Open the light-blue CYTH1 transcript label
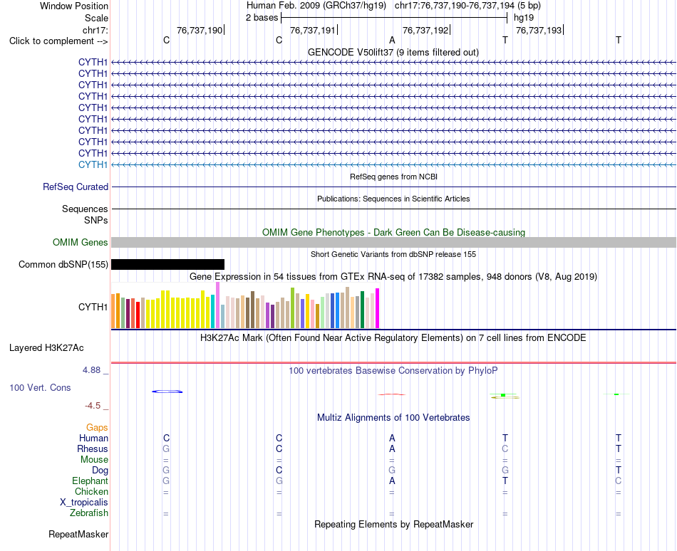The image size is (677, 551). click(93, 164)
